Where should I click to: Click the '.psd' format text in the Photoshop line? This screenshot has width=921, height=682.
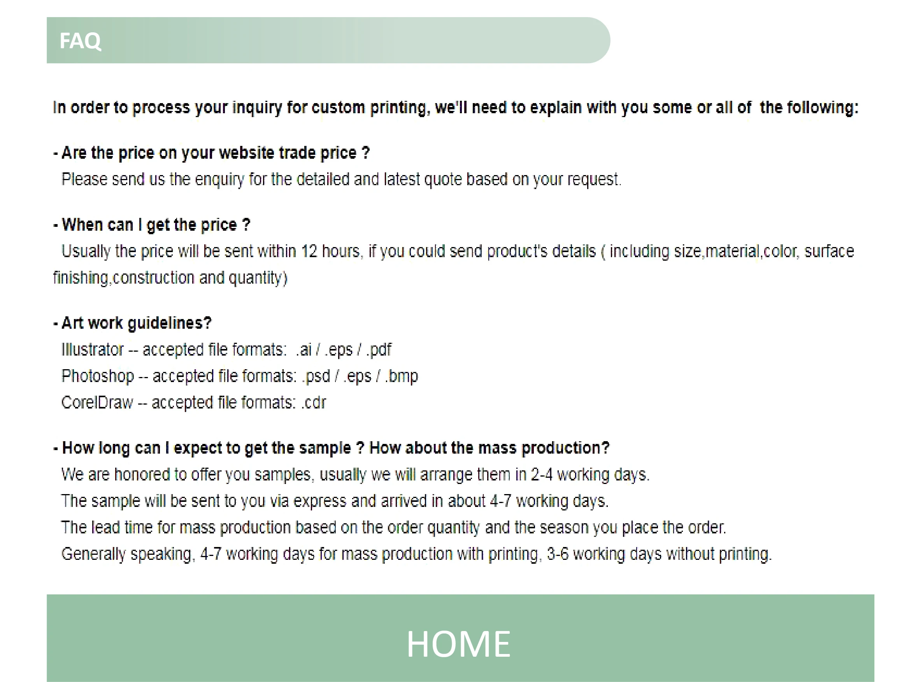coord(316,376)
